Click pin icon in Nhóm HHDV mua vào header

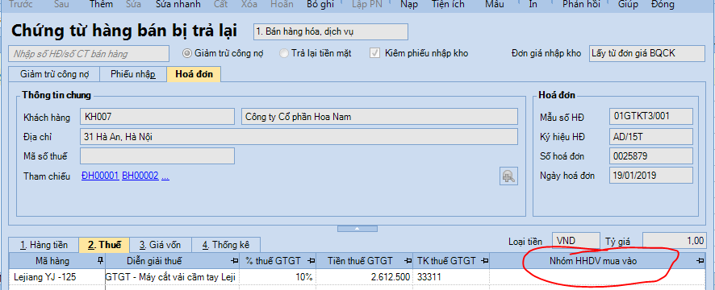coord(700,261)
